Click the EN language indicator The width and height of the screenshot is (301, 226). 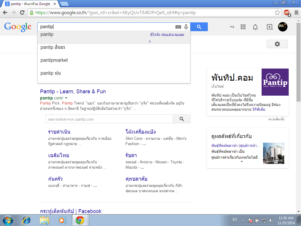point(235,220)
